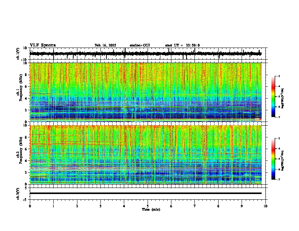
Task: Click the ch.1 "Frequency (kHz)" axis label
Action: [x=21, y=88]
